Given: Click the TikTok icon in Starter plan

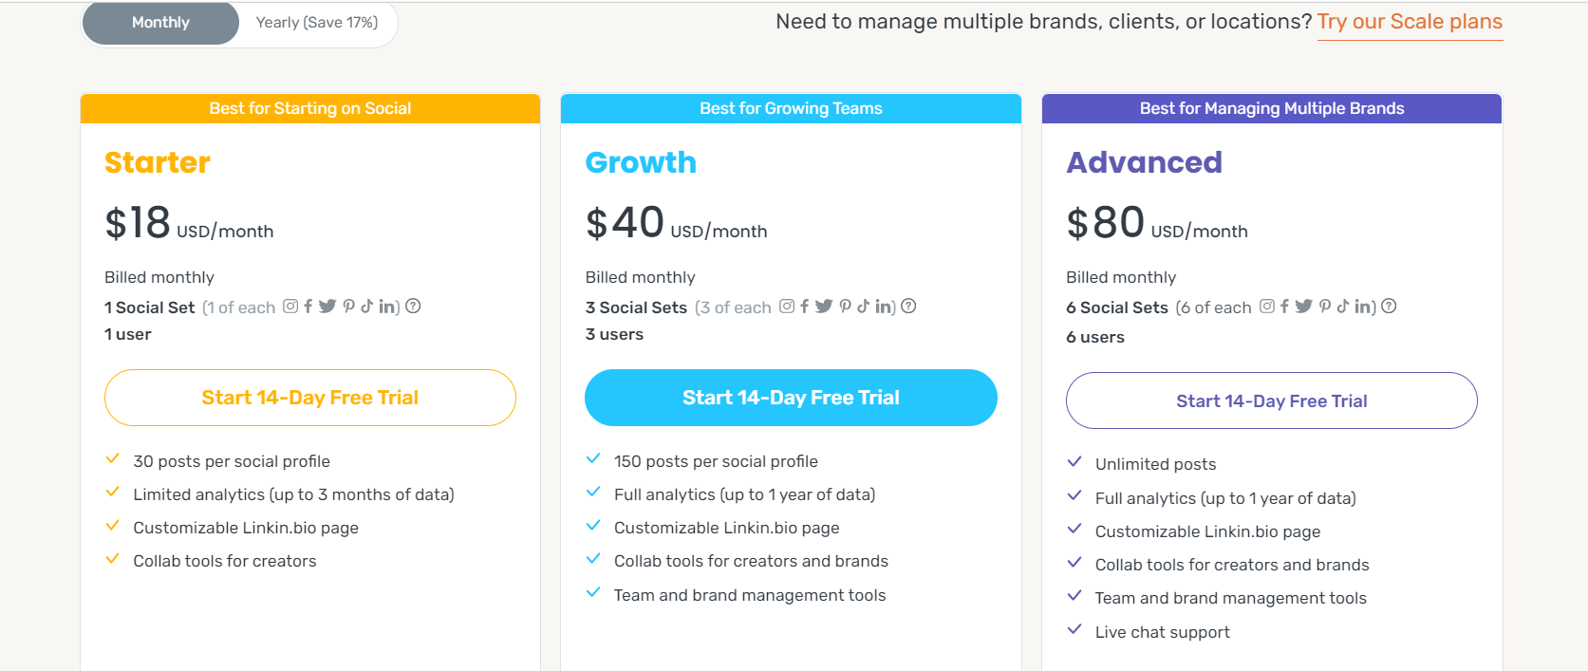Looking at the screenshot, I should pyautogui.click(x=366, y=306).
